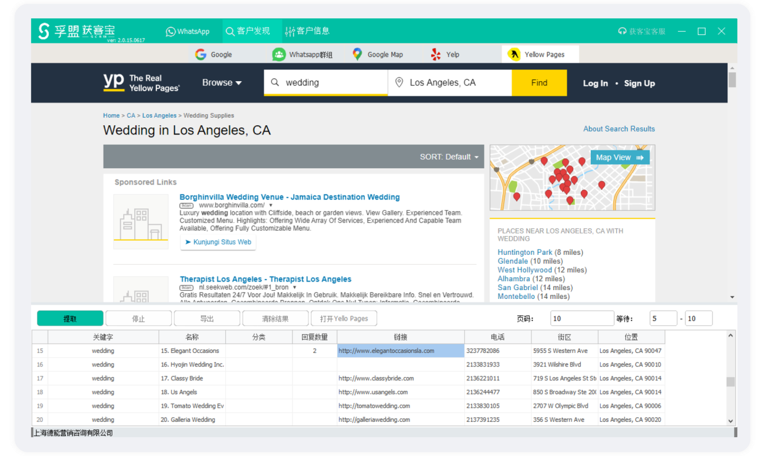Open Huntington Park nearby place link
Viewport: 765px width, 456px height.
[x=525, y=252]
